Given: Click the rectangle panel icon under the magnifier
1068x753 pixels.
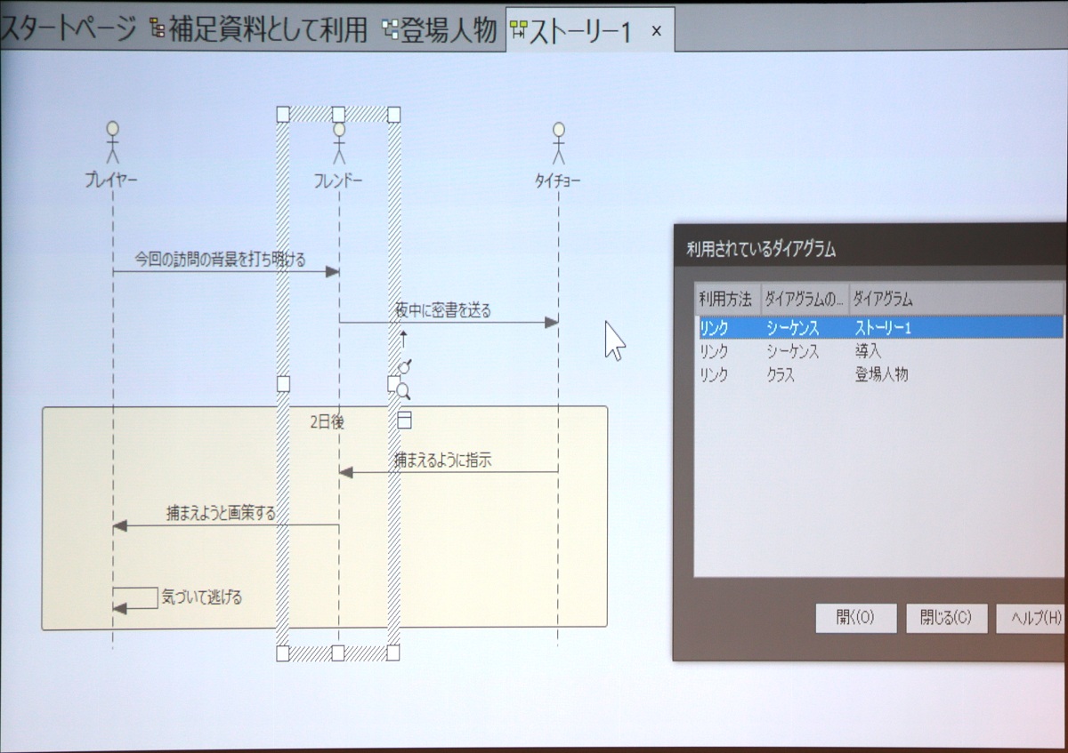Looking at the screenshot, I should click(404, 421).
